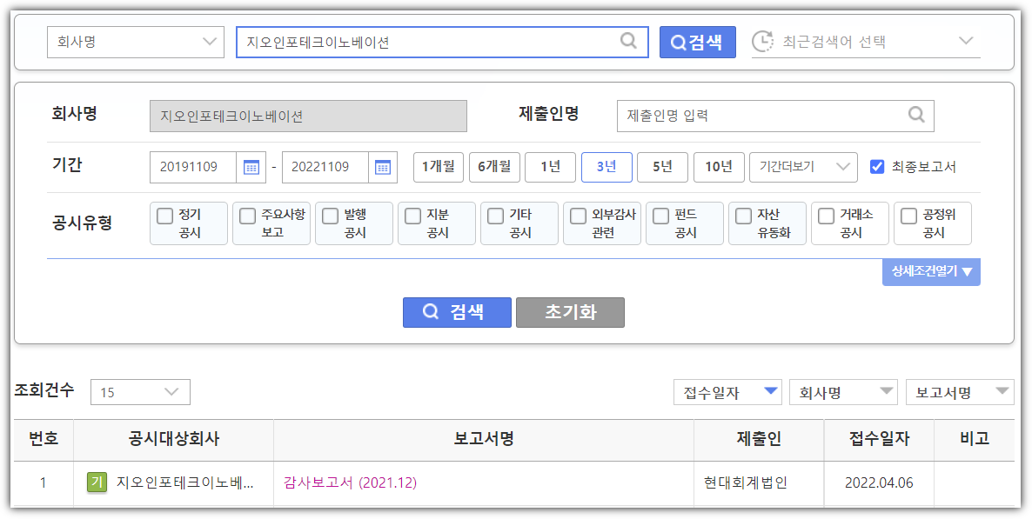Click the grayed 회사명 field in the filter panel

[308, 116]
